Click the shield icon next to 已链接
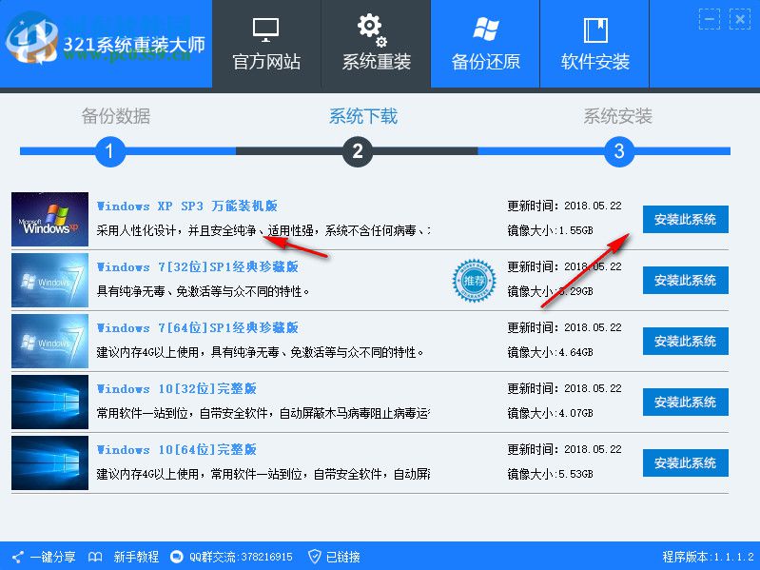 pos(315,557)
